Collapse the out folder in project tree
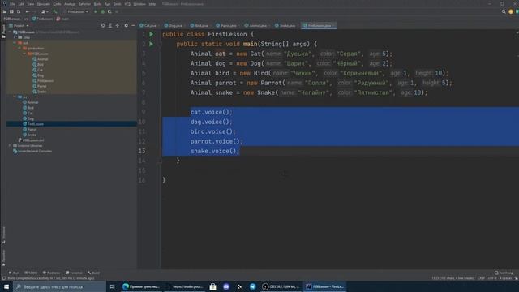Screen dimensions: 519x292 click(15, 43)
